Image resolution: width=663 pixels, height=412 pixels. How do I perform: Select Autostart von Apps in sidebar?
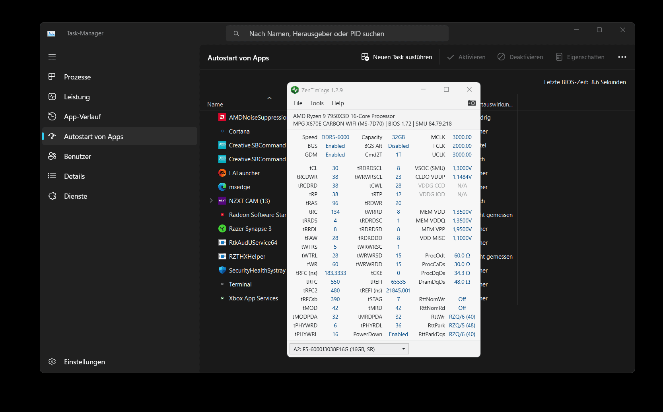tap(120, 136)
